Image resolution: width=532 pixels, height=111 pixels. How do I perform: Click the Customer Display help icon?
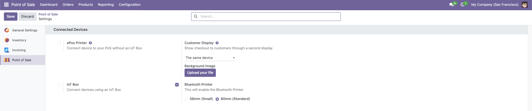pos(217,43)
